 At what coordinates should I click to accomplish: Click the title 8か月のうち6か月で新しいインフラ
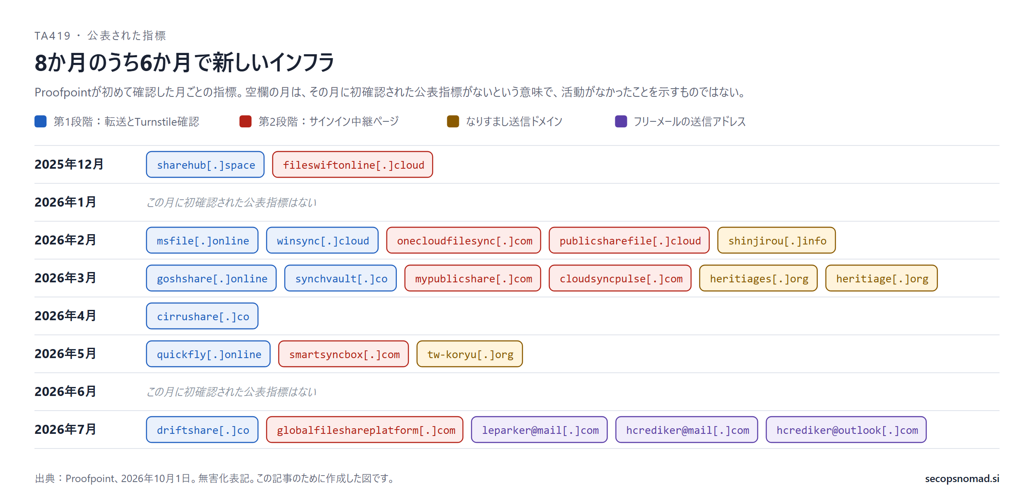click(184, 62)
